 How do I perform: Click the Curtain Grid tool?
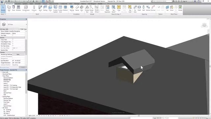click(x=60, y=9)
